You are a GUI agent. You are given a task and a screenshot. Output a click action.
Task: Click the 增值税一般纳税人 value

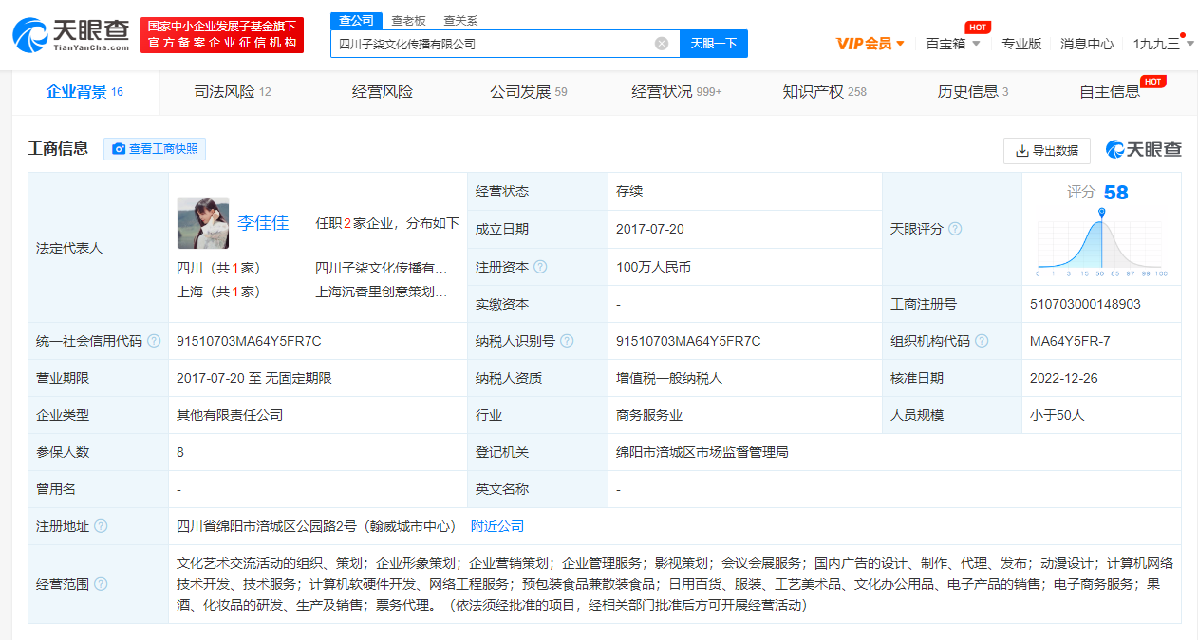point(669,378)
